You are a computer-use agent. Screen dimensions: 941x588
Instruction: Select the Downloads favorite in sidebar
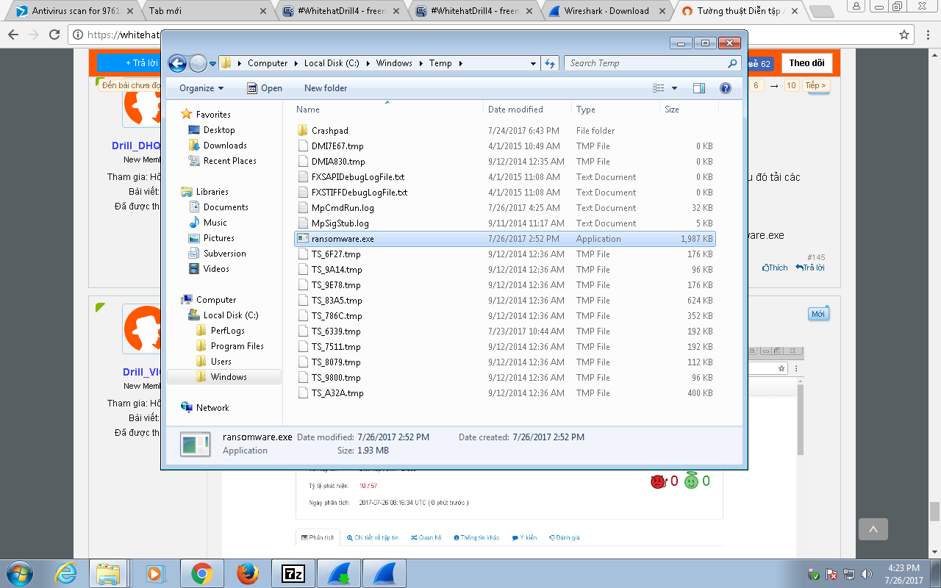[225, 146]
